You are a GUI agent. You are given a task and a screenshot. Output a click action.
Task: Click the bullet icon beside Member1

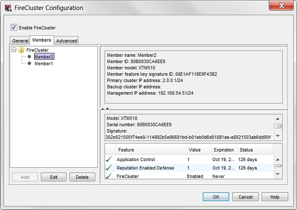coord(29,63)
